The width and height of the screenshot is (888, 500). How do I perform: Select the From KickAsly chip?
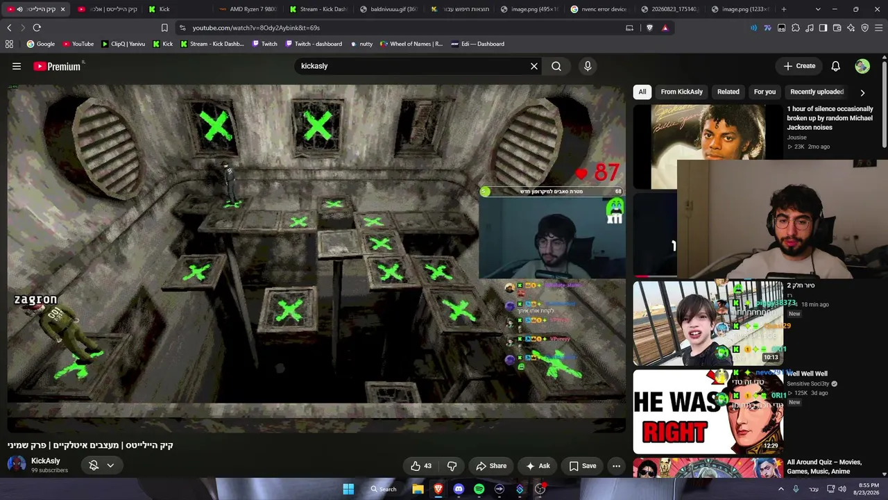(x=681, y=92)
